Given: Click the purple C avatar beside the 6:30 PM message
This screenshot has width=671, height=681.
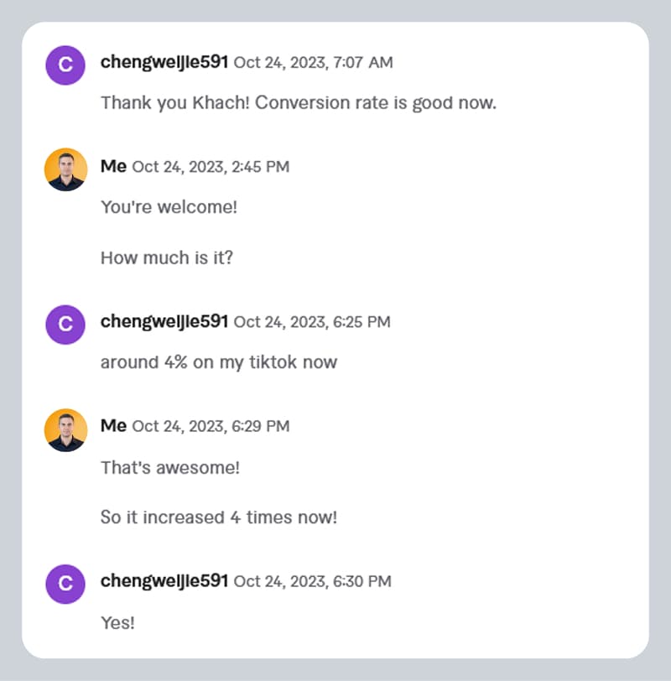Looking at the screenshot, I should pos(65,584).
